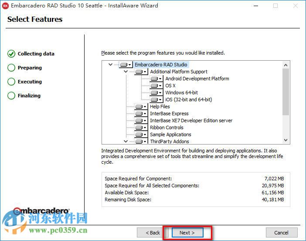Screen dimensions: 306x241
Task: Click feature list scroll down arrow
Action: click(x=286, y=140)
